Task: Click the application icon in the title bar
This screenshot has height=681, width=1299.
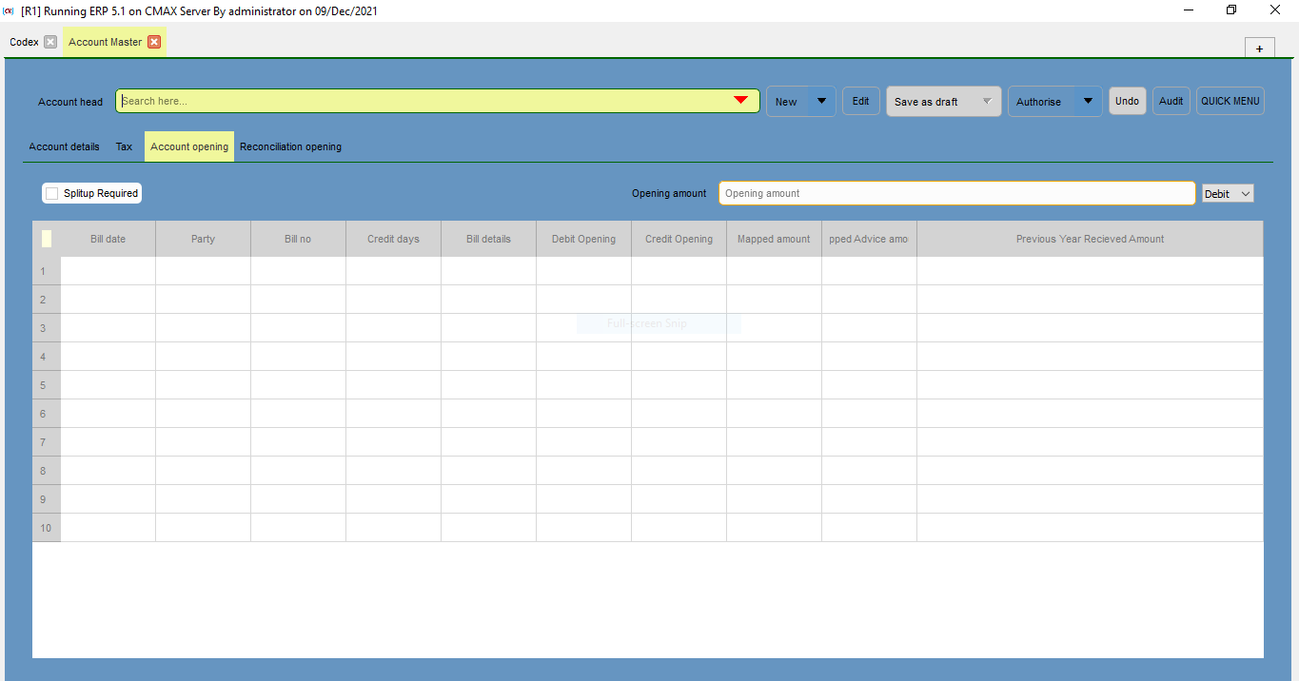Action: click(9, 10)
